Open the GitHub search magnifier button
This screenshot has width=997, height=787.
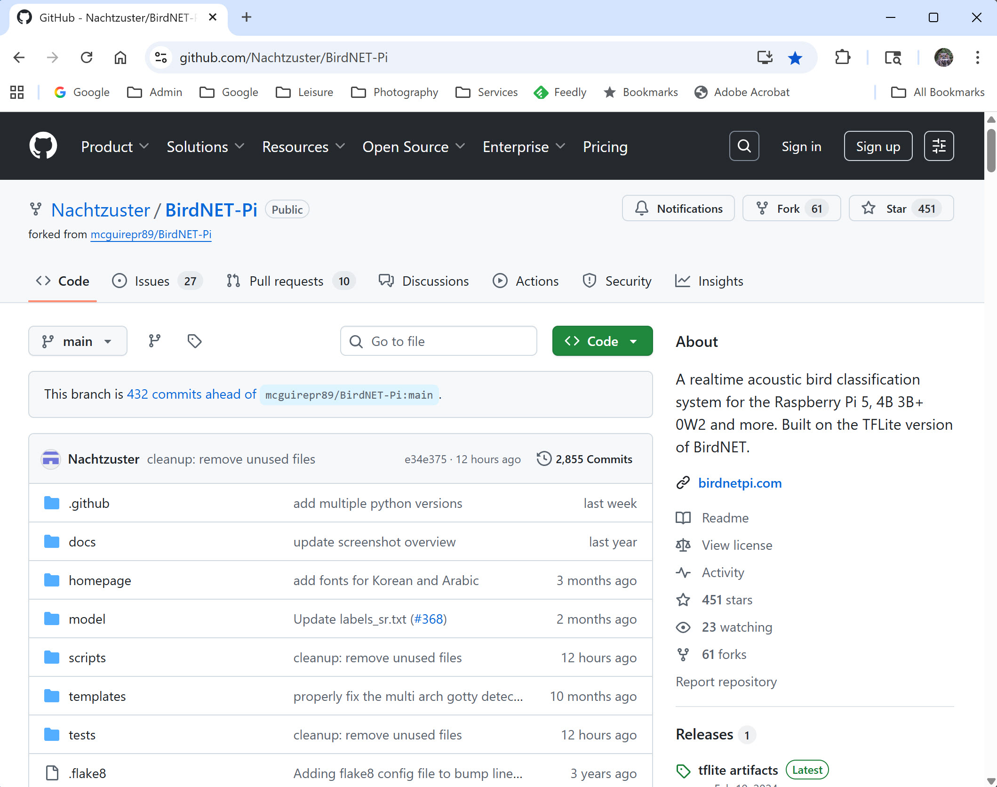pyautogui.click(x=744, y=146)
